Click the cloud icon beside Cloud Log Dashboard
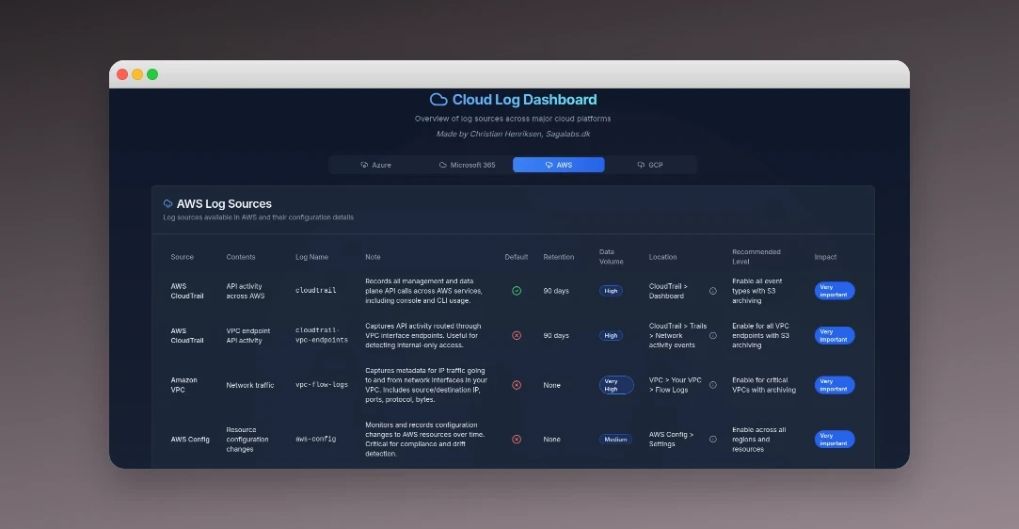 tap(438, 100)
